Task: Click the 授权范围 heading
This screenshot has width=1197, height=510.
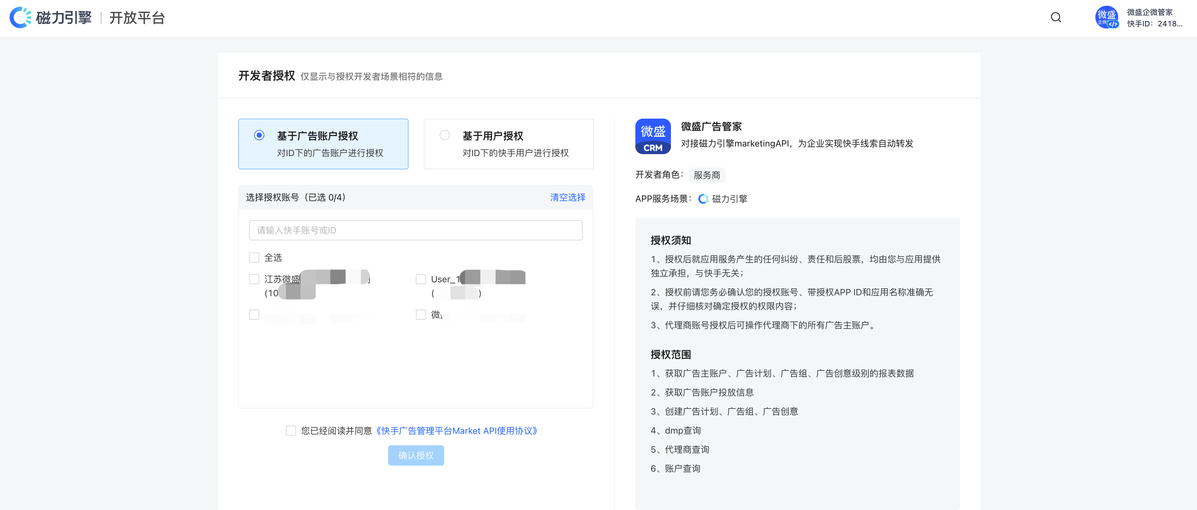Action: click(x=671, y=355)
